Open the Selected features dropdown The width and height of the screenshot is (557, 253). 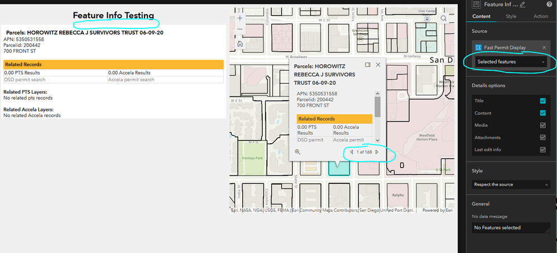coord(511,62)
